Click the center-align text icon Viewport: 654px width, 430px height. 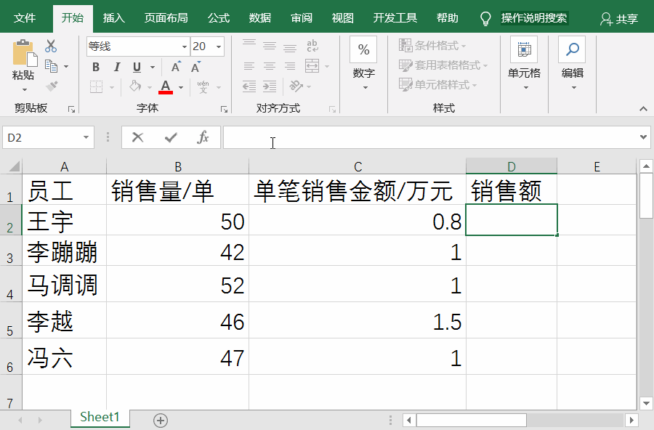tap(268, 65)
